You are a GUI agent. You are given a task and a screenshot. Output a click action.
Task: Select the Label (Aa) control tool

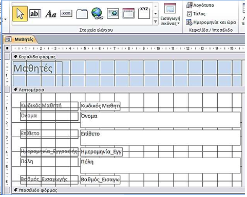pos(51,14)
